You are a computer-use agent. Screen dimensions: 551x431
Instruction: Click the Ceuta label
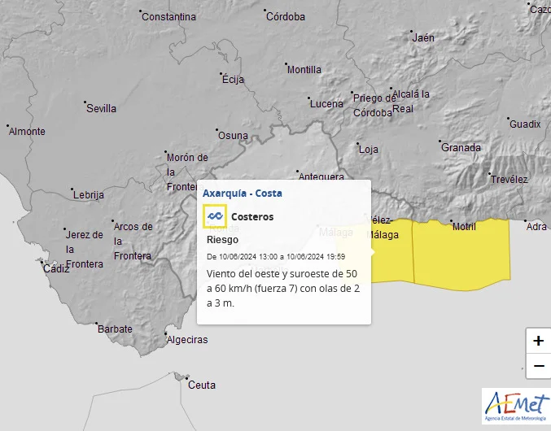(202, 385)
